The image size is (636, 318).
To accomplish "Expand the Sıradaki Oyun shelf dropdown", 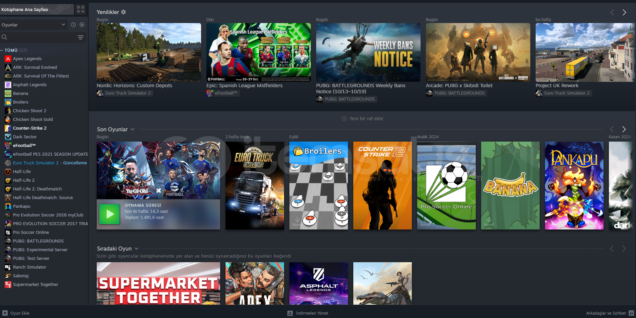I will click(x=137, y=249).
